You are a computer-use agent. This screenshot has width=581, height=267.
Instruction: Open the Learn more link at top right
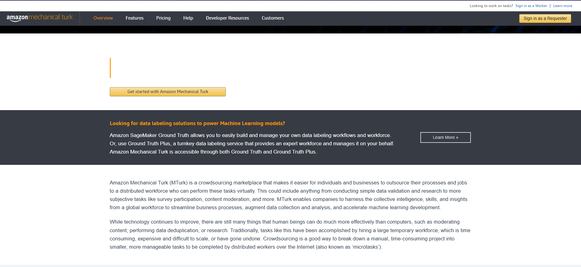point(562,6)
